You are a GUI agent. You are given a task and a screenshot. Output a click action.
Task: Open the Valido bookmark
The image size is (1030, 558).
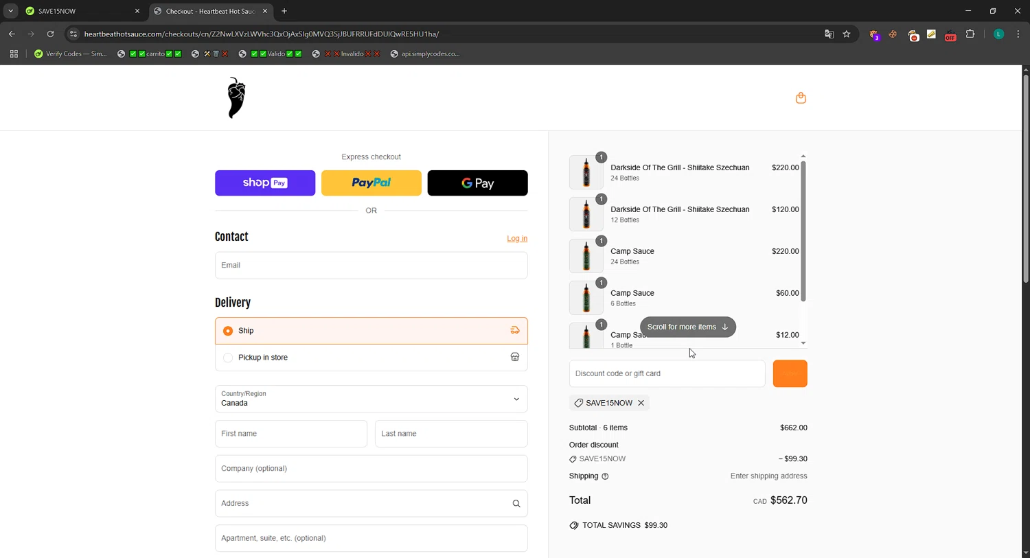pyautogui.click(x=271, y=54)
